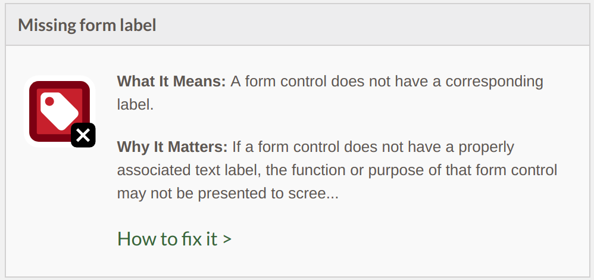Viewport: 594px width, 280px height.
Task: Open the How to fix it link
Action: 174,239
